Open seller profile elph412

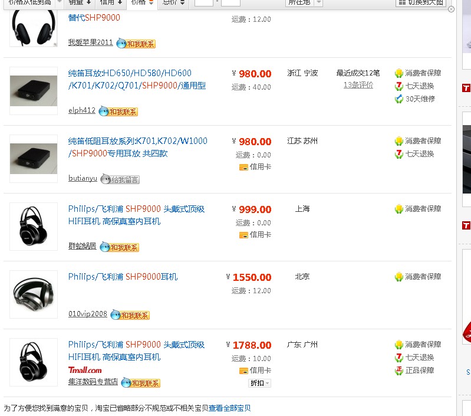pos(82,110)
